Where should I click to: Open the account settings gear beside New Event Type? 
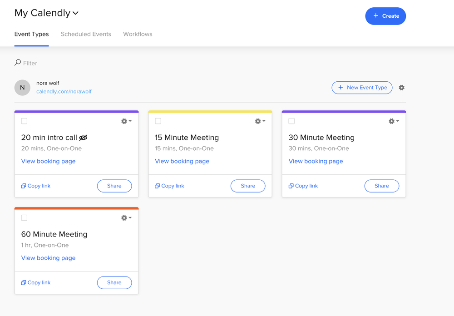tap(401, 88)
